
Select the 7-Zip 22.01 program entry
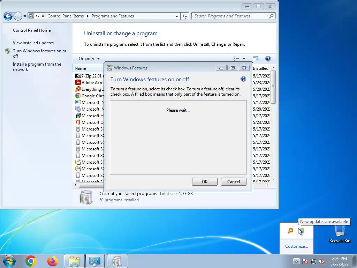90,76
